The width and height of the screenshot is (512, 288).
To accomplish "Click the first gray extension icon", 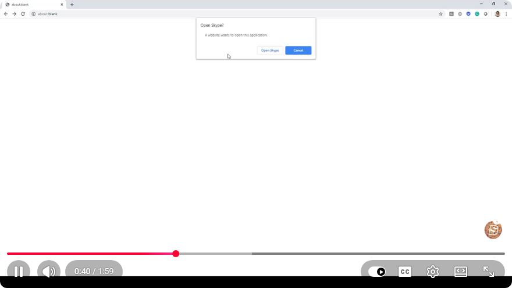I will pyautogui.click(x=451, y=14).
